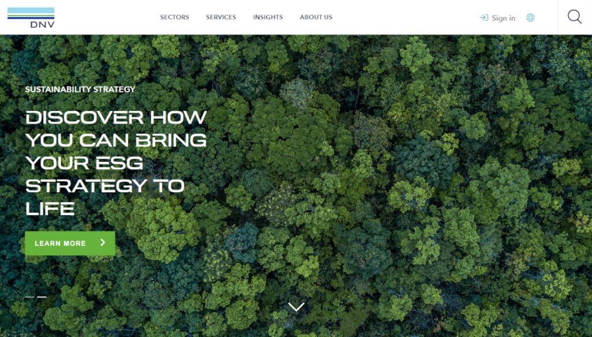Click the blue stripes of the logo
The width and height of the screenshot is (592, 337).
31,13
